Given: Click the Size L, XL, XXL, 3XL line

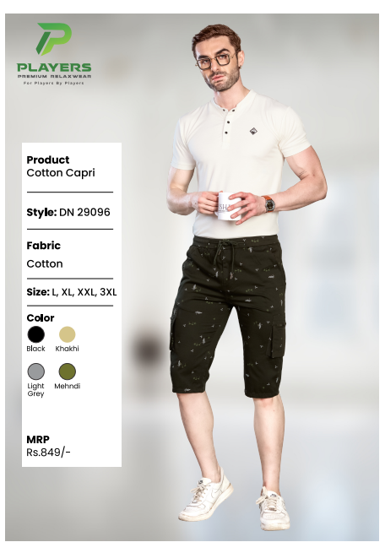Looking at the screenshot, I should (72, 292).
